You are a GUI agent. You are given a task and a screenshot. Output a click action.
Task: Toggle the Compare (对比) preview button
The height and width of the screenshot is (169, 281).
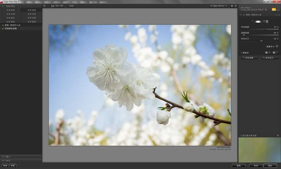click(72, 6)
